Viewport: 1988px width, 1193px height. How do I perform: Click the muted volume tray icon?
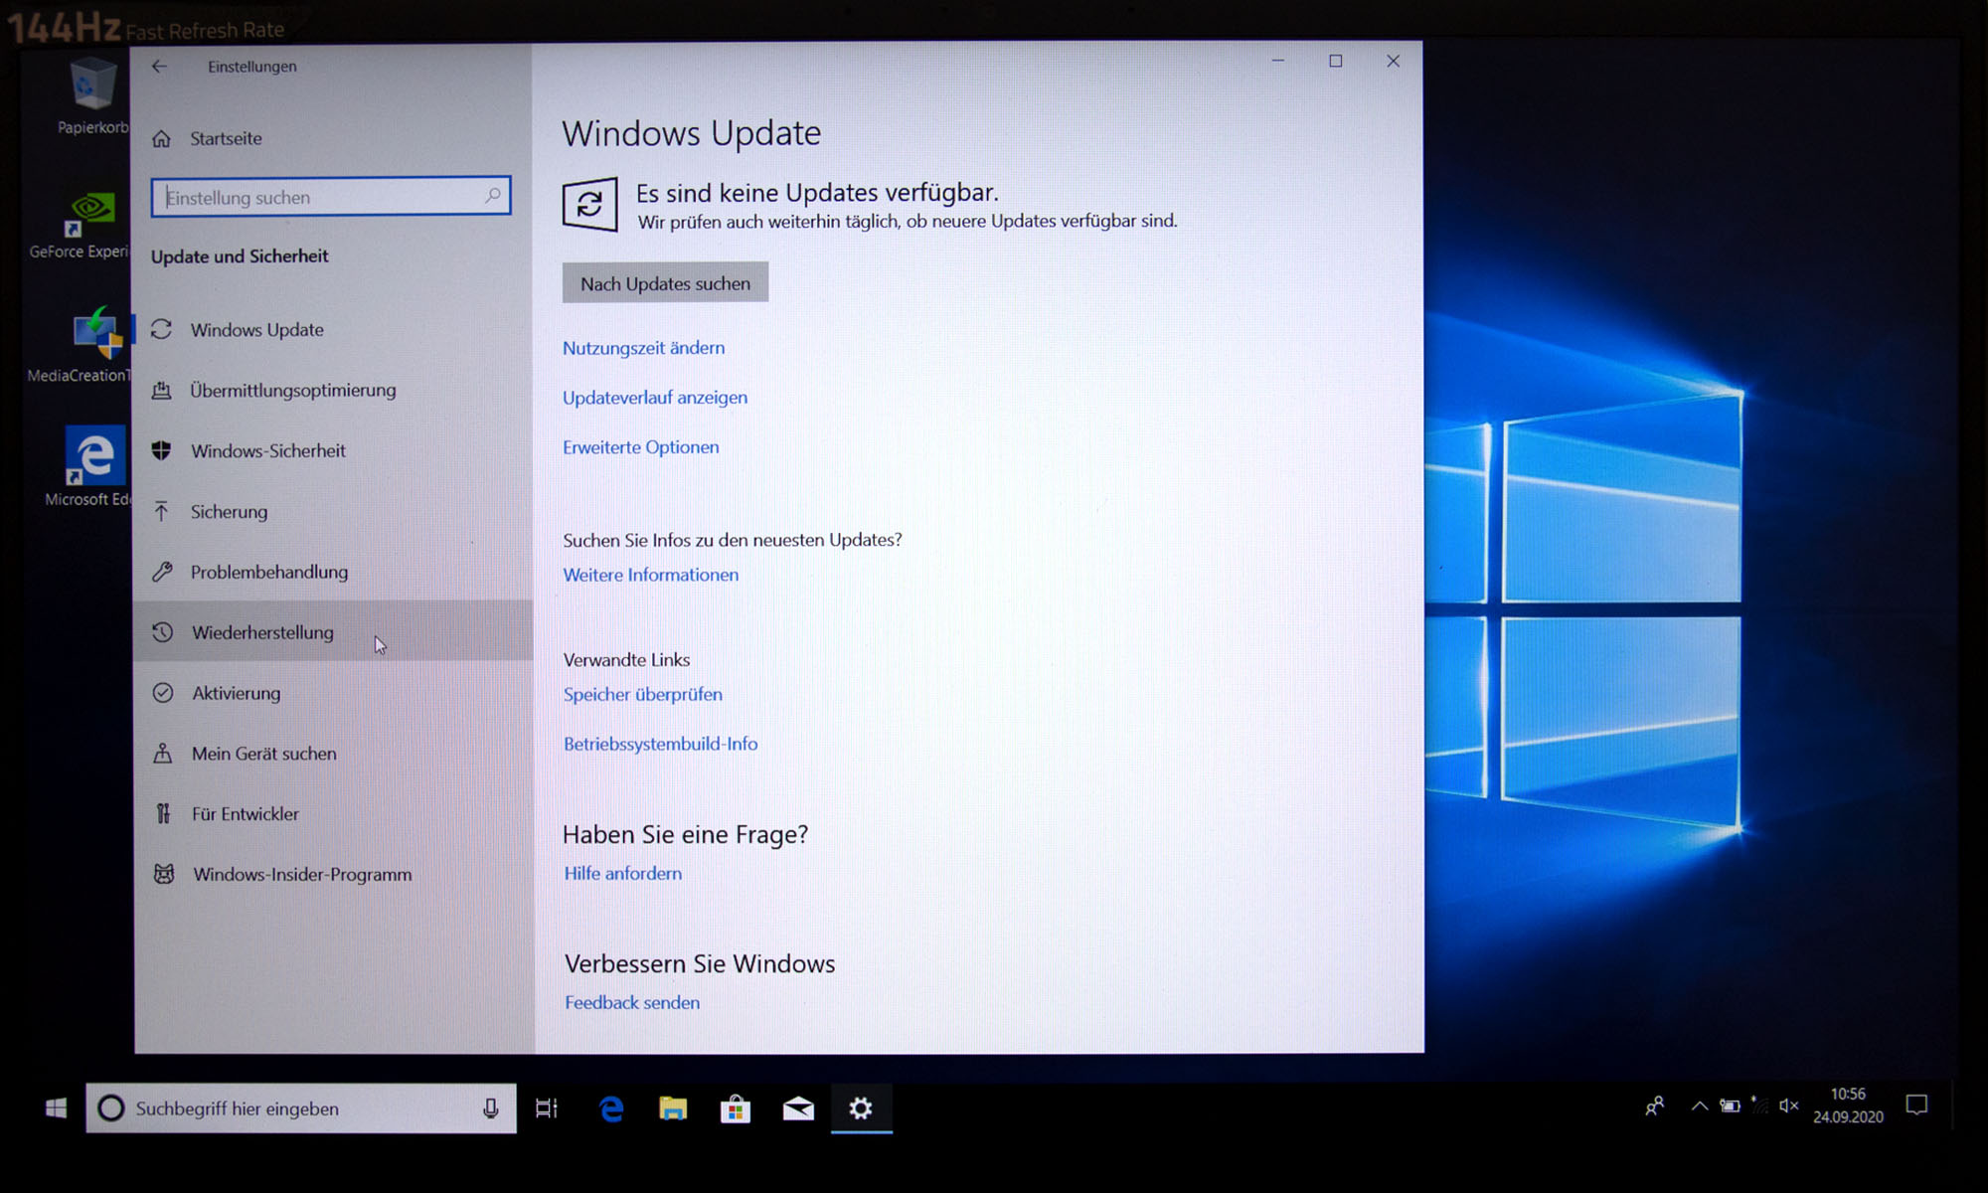click(x=1788, y=1106)
